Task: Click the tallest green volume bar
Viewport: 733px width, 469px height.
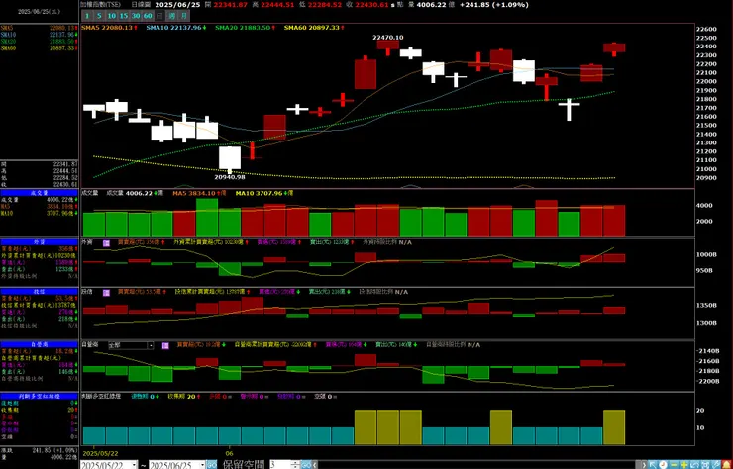Action: pyautogui.click(x=207, y=218)
